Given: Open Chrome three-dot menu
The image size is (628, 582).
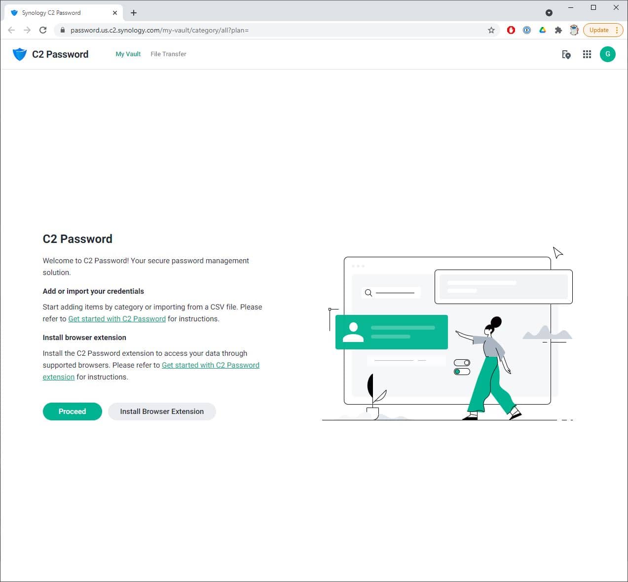Looking at the screenshot, I should pyautogui.click(x=617, y=30).
